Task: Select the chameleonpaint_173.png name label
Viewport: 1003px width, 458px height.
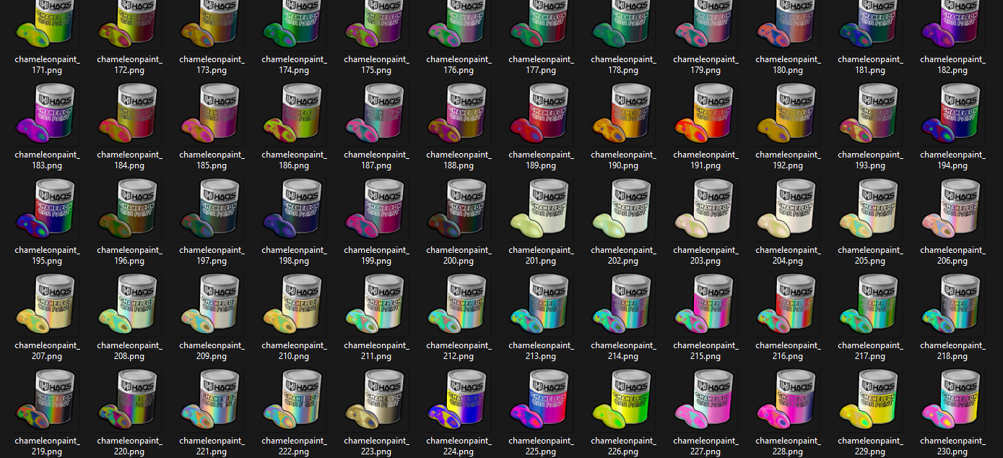Action: coord(212,65)
